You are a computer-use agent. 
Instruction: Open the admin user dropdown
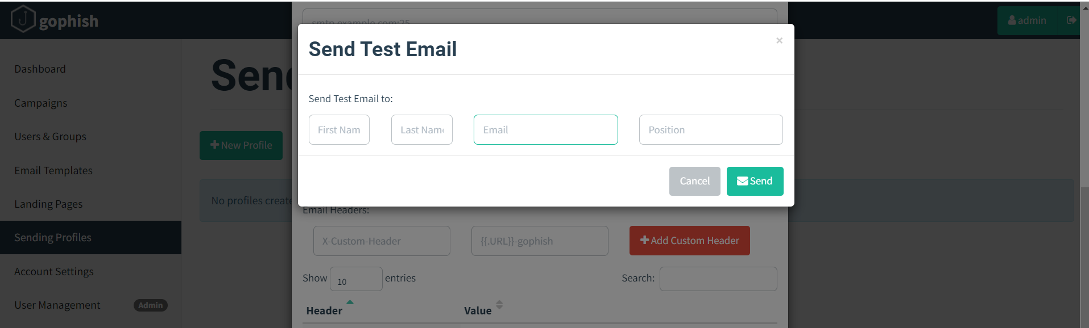(x=1027, y=20)
